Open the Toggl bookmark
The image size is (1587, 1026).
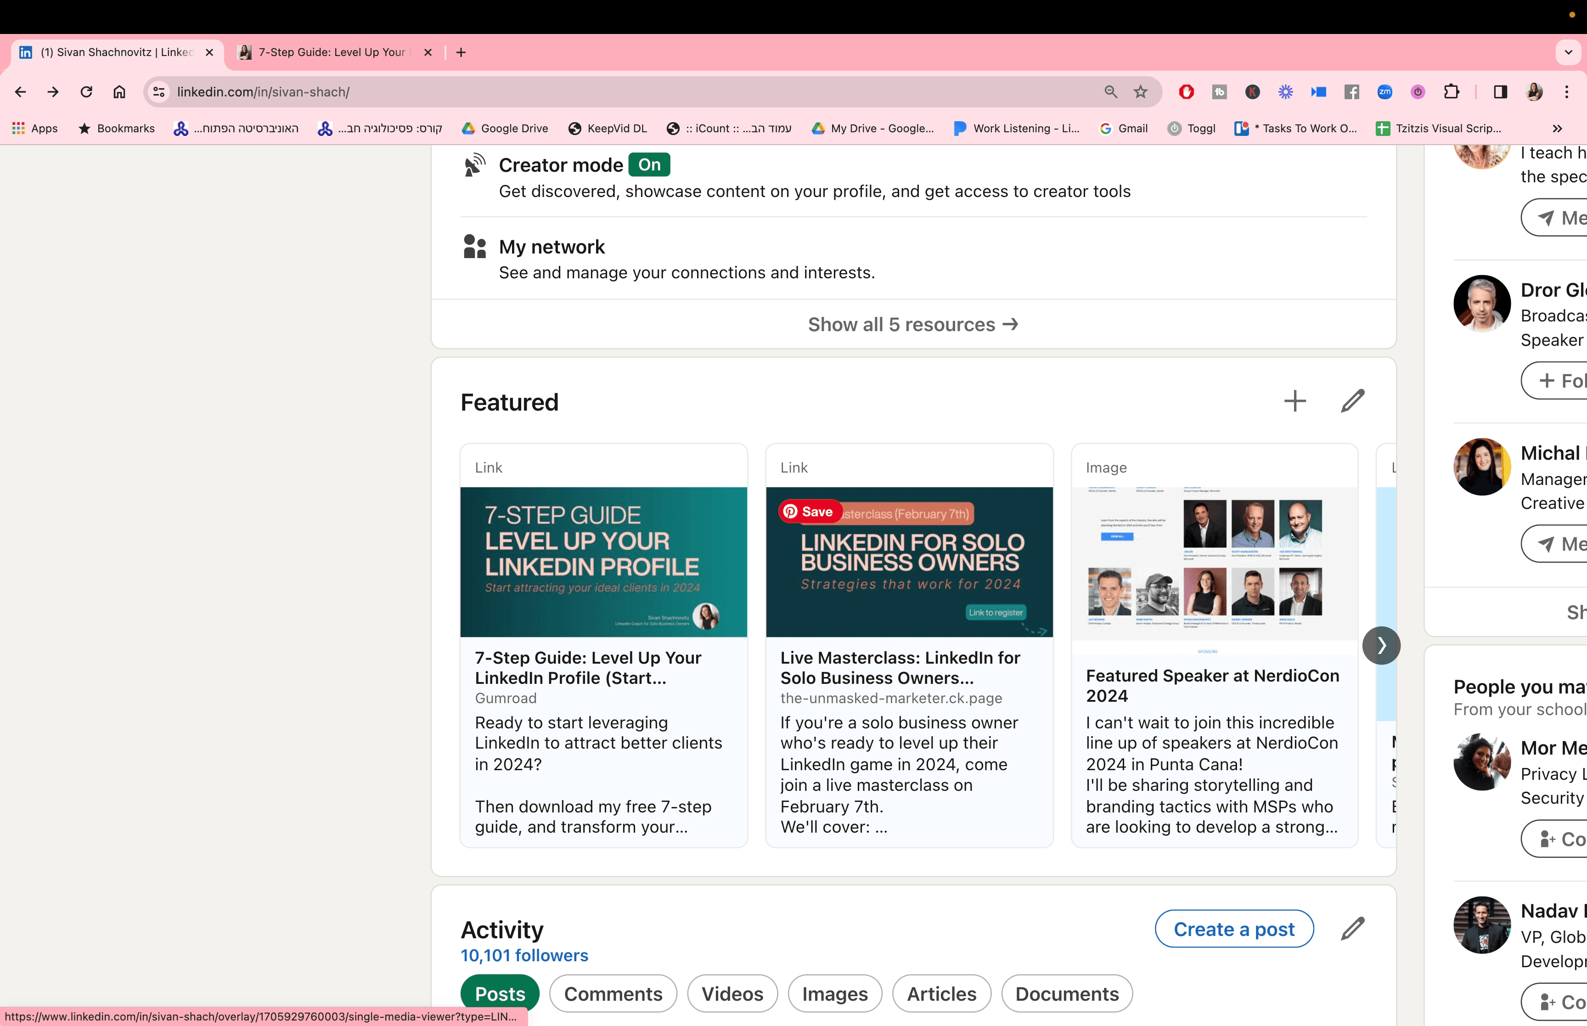pos(1192,129)
